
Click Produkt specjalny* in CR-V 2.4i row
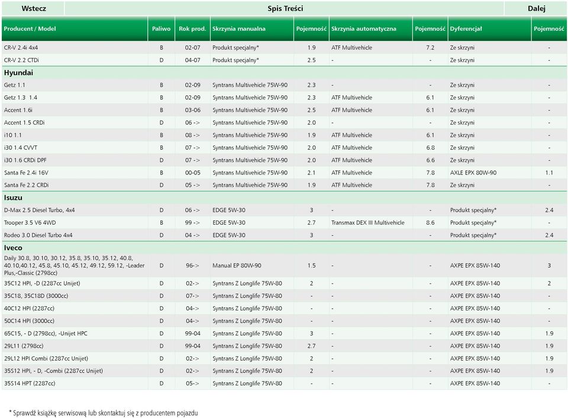click(x=235, y=47)
